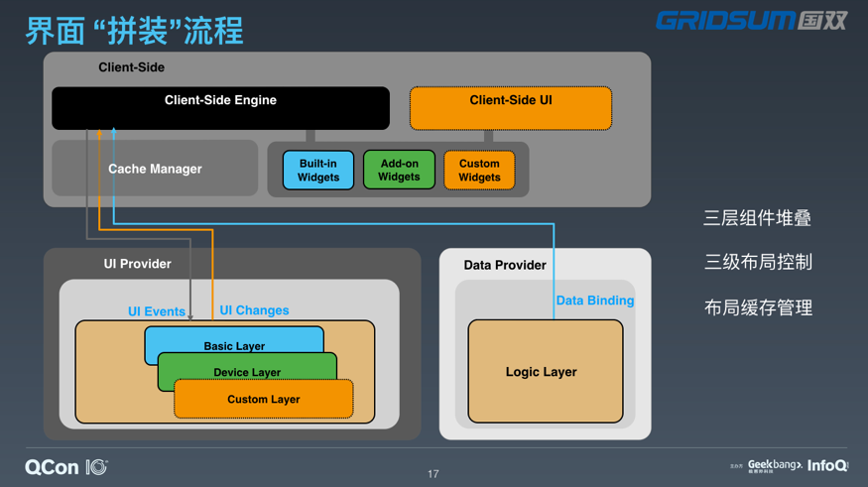Click the QCon logo in footer

pyautogui.click(x=66, y=467)
